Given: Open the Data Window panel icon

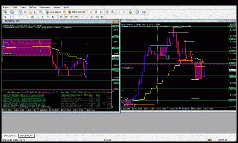Looking at the screenshot, I should coord(25,12).
